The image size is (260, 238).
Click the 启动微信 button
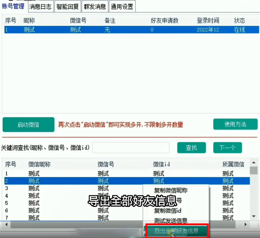click(x=28, y=124)
